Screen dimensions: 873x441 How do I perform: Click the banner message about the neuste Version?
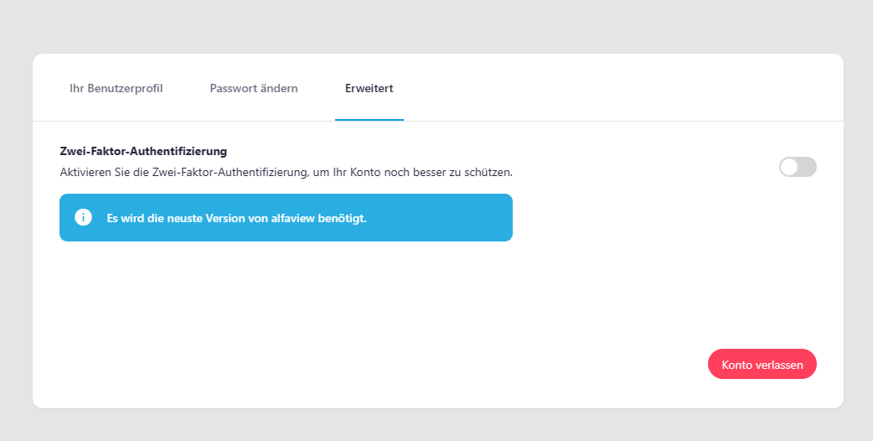click(x=237, y=218)
